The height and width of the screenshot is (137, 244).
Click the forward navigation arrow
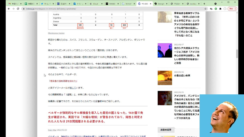tap(13, 9)
